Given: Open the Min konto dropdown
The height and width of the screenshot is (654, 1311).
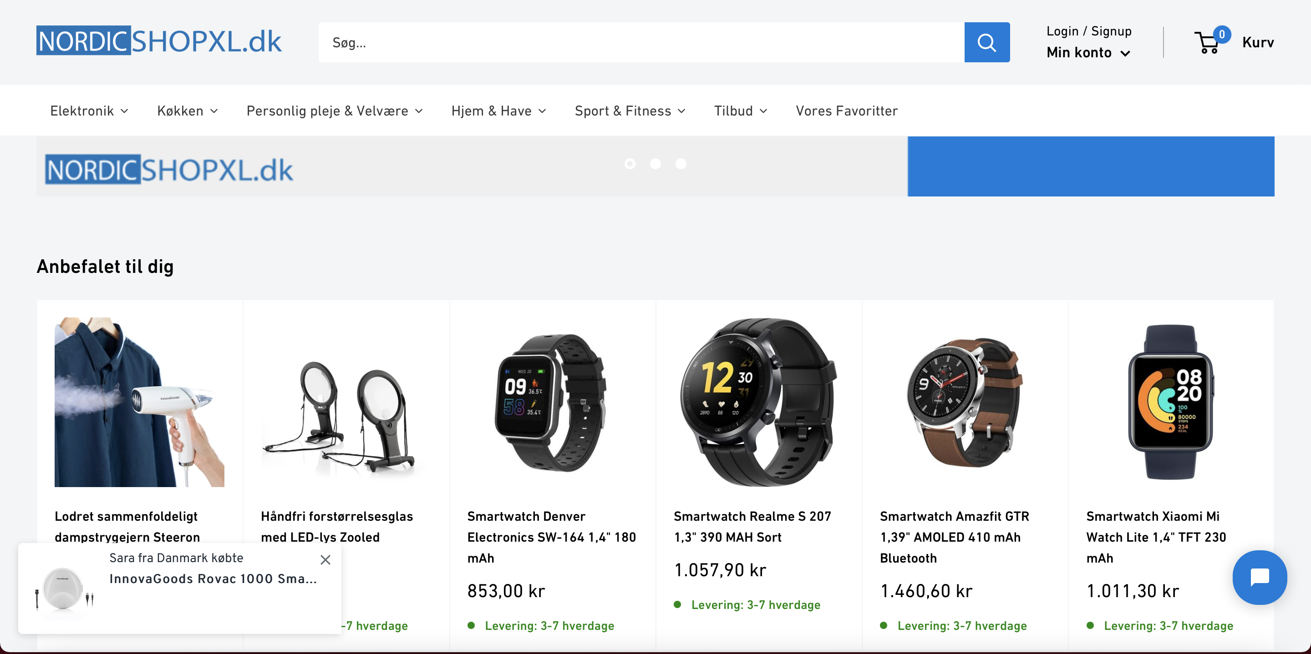Looking at the screenshot, I should pyautogui.click(x=1087, y=52).
